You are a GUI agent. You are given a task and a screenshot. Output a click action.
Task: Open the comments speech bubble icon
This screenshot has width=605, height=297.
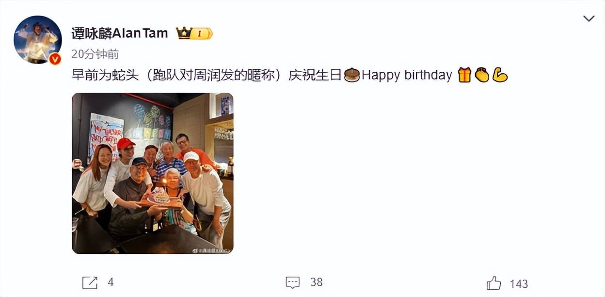(x=292, y=282)
